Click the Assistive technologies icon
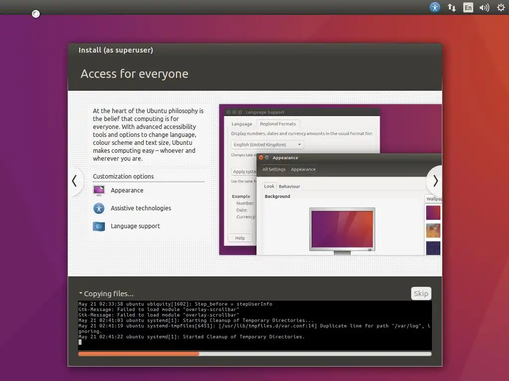This screenshot has height=381, width=509. click(99, 208)
